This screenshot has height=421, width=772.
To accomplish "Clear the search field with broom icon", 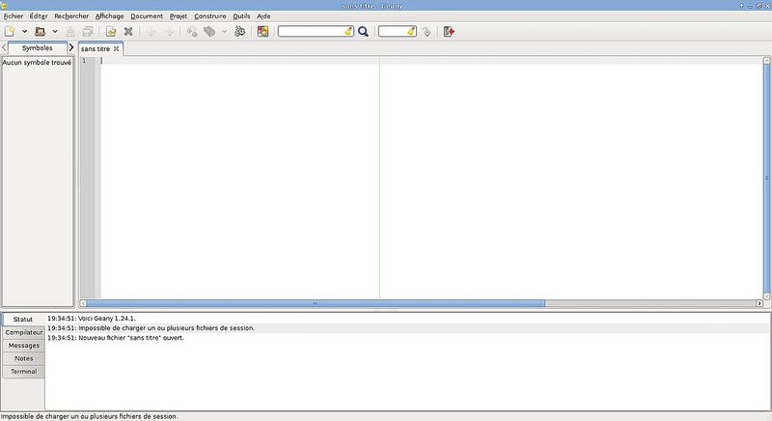I will [x=347, y=32].
